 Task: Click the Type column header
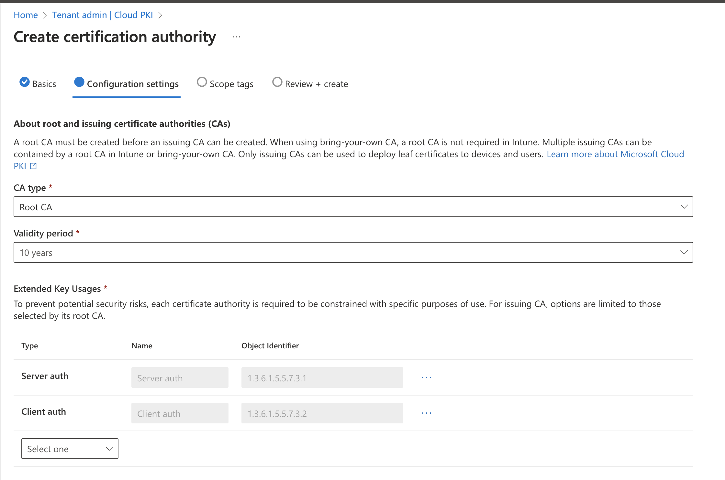pyautogui.click(x=30, y=346)
